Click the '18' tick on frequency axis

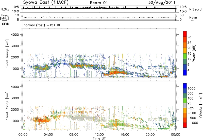(17, 15)
